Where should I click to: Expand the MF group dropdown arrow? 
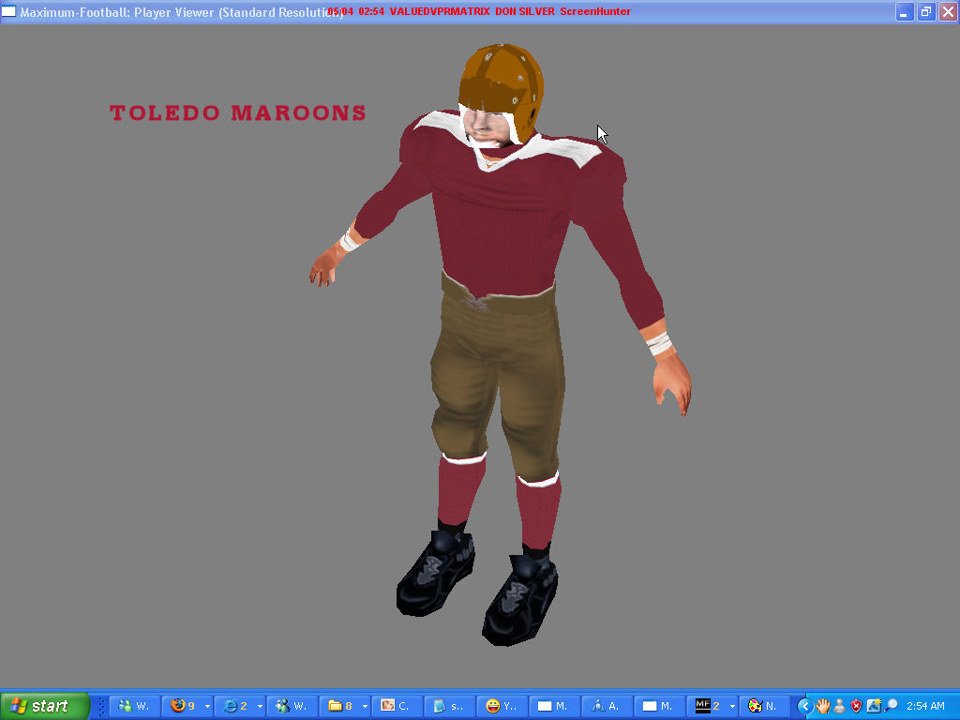click(733, 706)
